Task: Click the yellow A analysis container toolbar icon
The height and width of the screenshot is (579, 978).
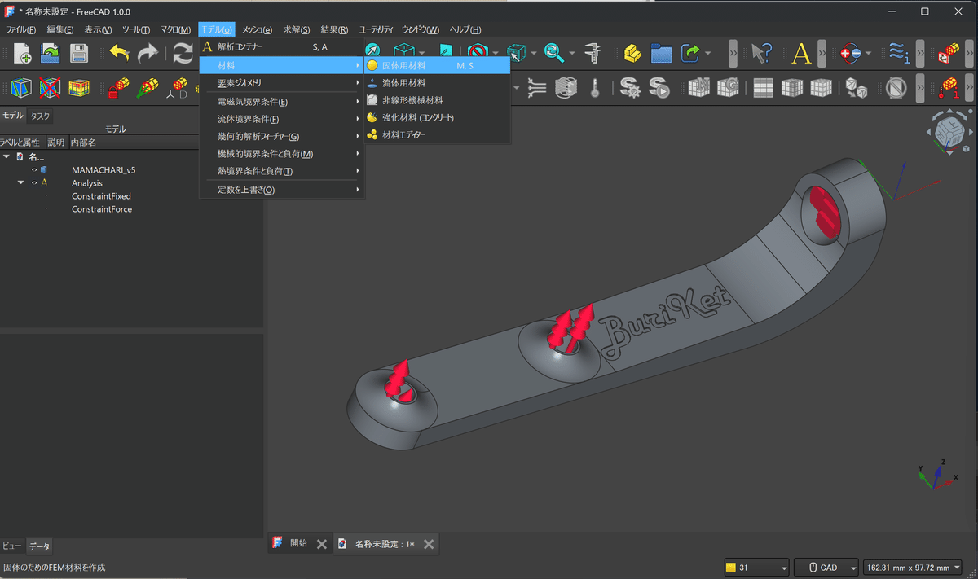Action: click(802, 54)
